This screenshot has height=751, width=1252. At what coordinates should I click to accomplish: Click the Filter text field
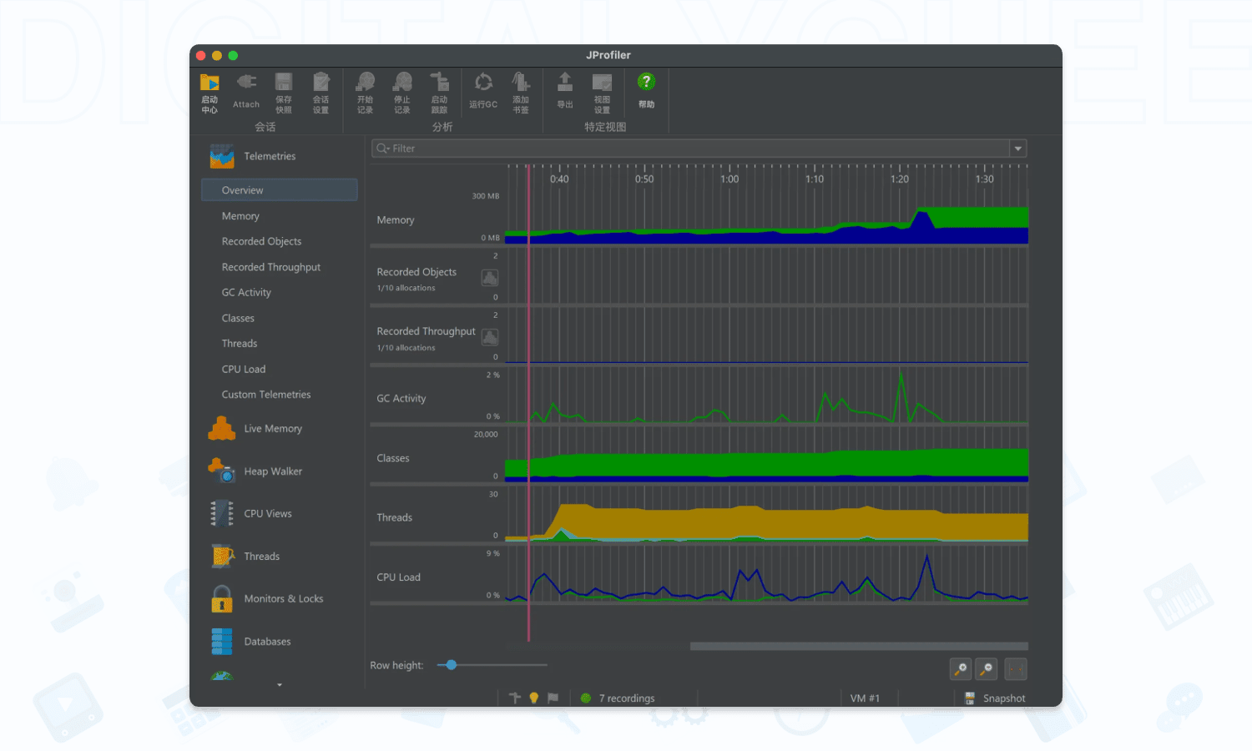coord(691,149)
